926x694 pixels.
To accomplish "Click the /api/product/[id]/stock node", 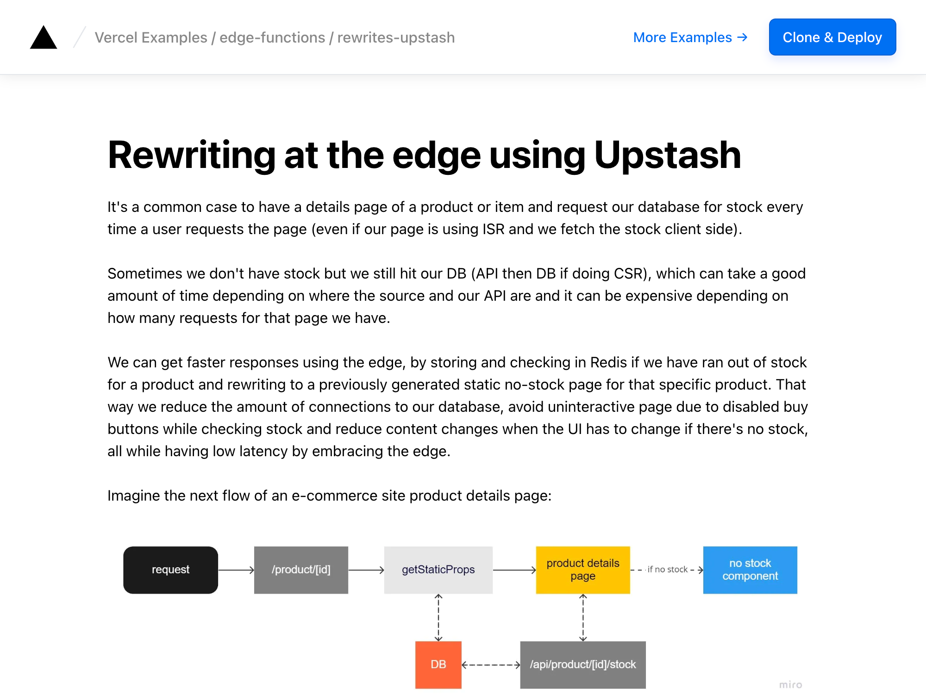I will coord(583,664).
